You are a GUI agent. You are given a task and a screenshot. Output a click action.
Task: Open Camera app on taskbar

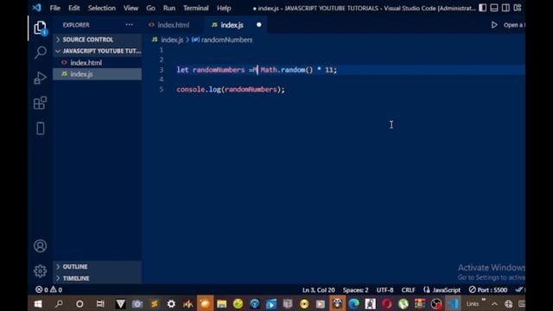pos(137,303)
